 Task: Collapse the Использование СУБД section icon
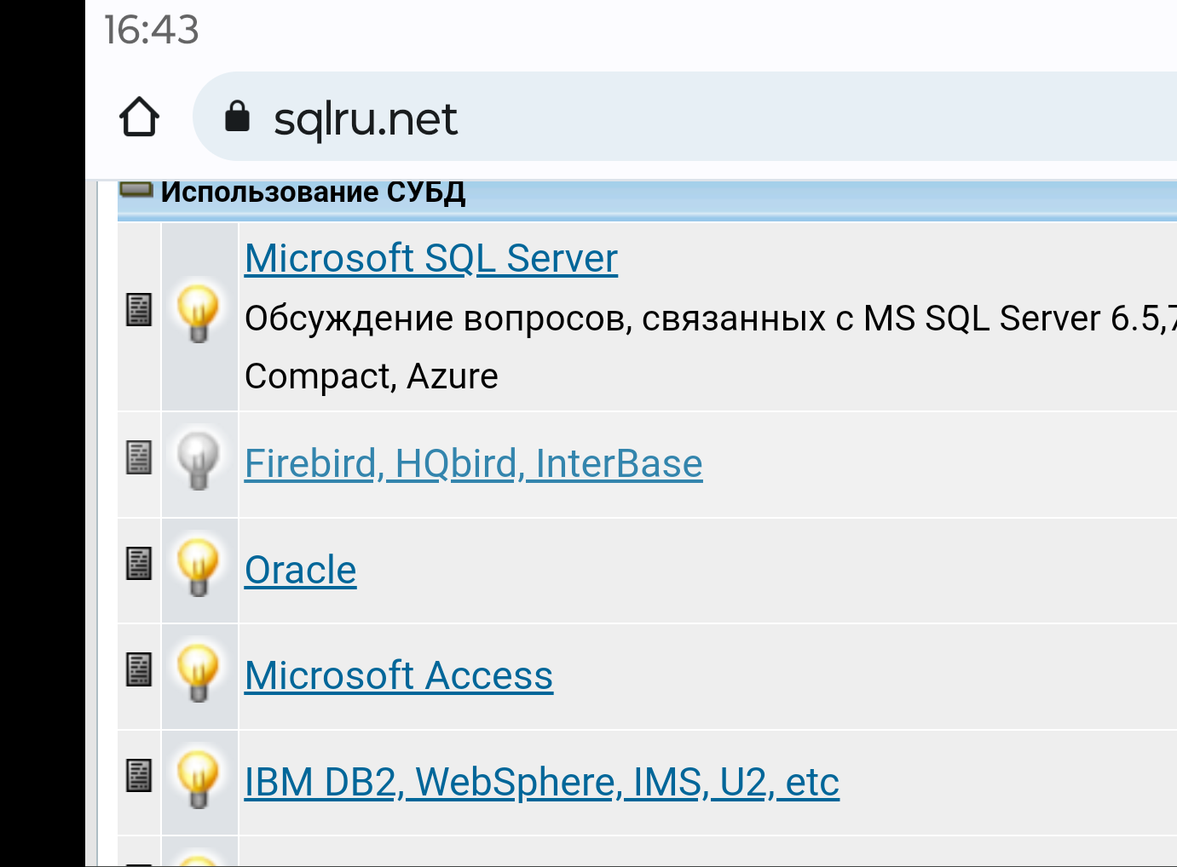click(x=136, y=189)
